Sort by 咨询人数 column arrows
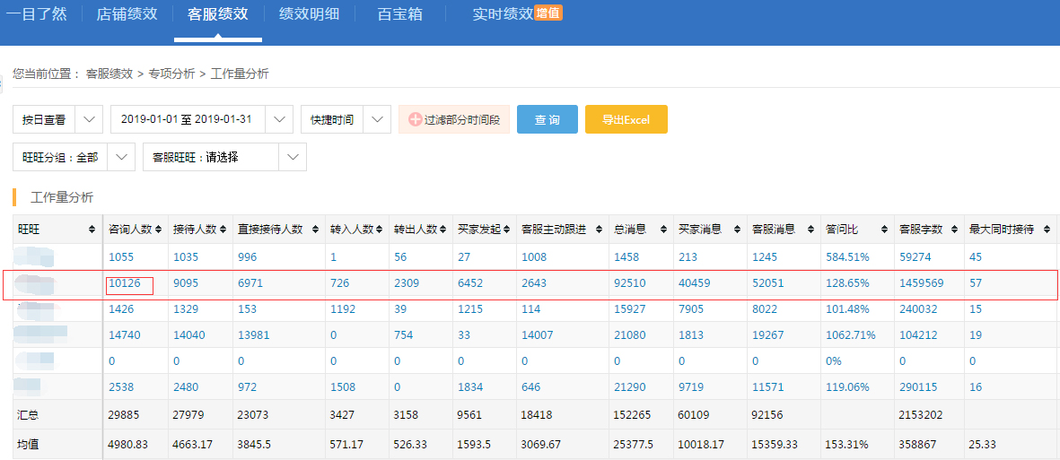The height and width of the screenshot is (460, 1060). point(158,230)
